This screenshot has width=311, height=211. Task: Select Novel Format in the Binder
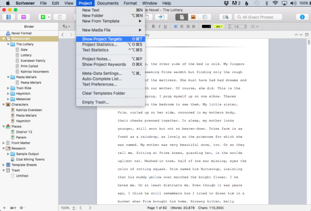click(x=21, y=33)
